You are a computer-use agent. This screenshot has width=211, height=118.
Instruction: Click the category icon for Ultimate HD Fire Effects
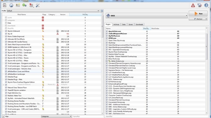tap(57, 39)
